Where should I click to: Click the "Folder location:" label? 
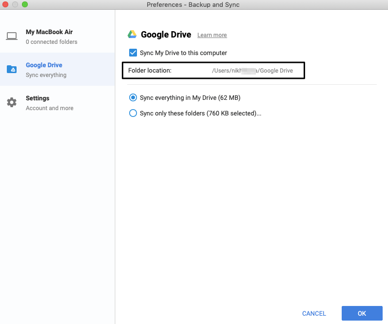[x=150, y=71]
